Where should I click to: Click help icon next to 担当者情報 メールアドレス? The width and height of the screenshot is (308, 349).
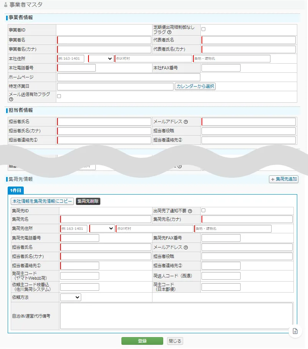pos(186,122)
